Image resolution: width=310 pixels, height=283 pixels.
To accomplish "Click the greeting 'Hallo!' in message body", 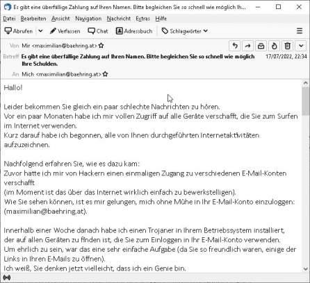I will coord(13,87).
